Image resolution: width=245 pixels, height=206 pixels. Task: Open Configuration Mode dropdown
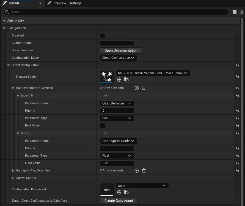119,58
